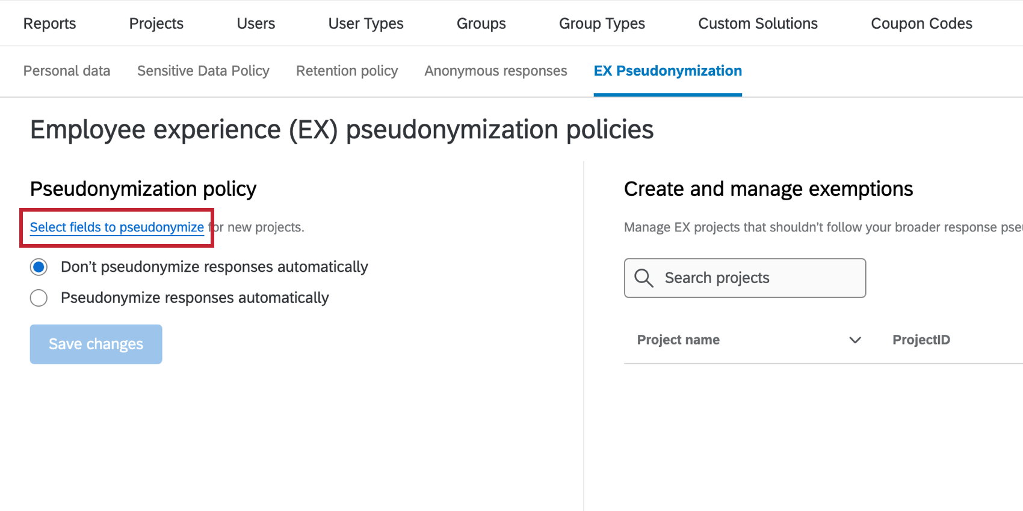Expand the Project name sort chevron
This screenshot has height=511, width=1023.
[x=855, y=340]
